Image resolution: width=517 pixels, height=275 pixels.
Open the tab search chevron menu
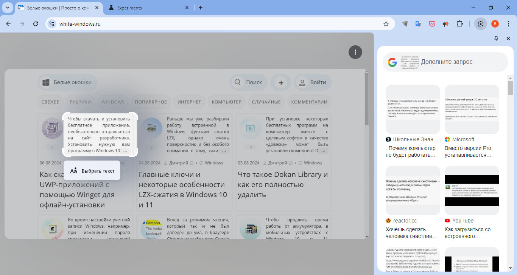[x=8, y=8]
